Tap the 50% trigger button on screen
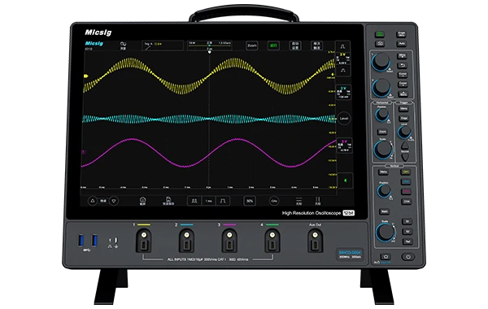Screen dimensions: 488x309 250,201
